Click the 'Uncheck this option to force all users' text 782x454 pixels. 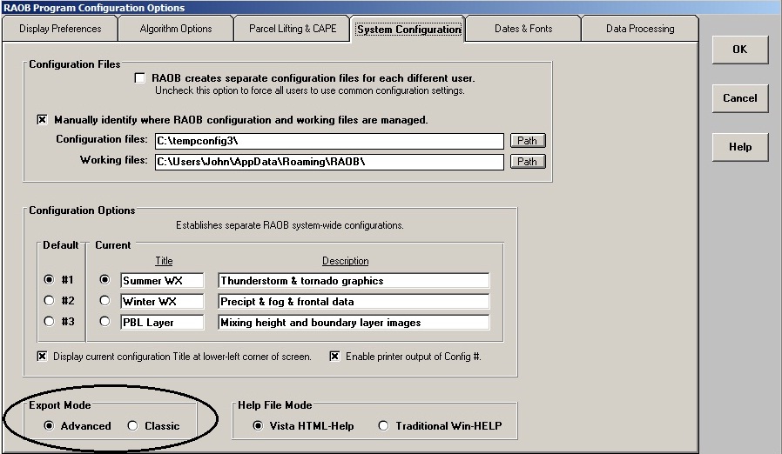pyautogui.click(x=310, y=90)
